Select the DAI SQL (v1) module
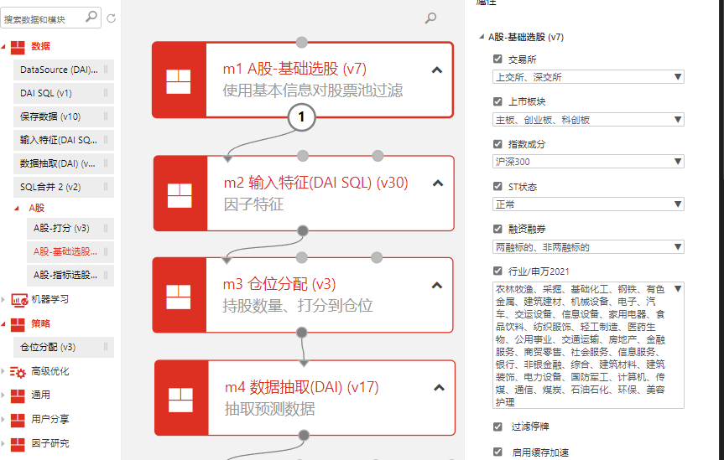 click(x=46, y=93)
